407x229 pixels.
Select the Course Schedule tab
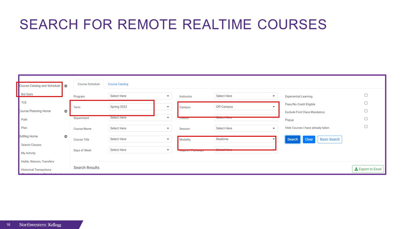point(89,84)
